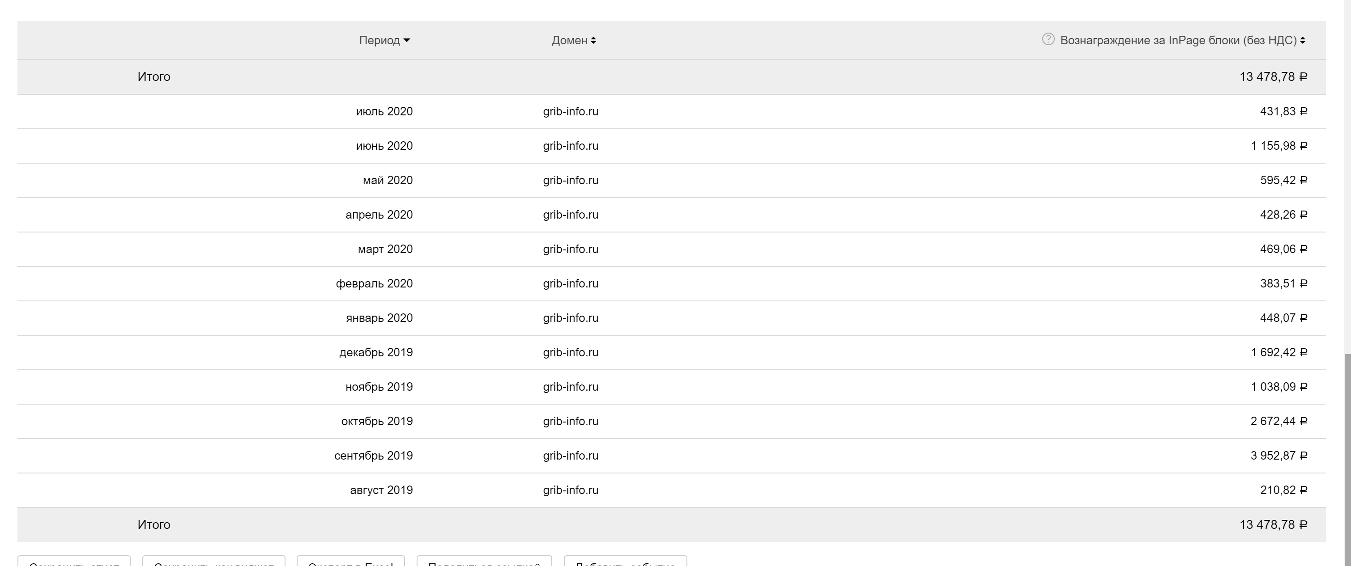Click Сохранить как виджет button
1351x566 pixels.
click(x=213, y=562)
